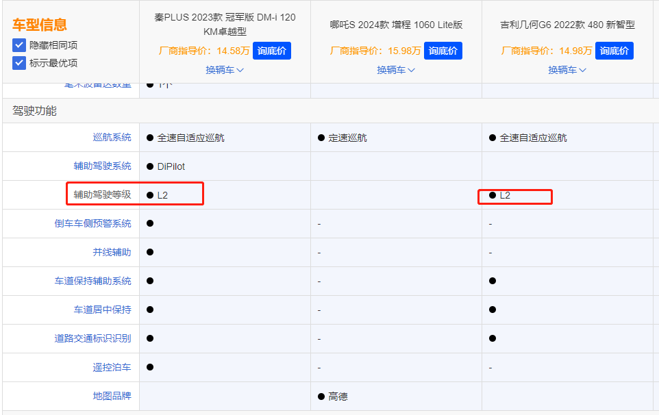
Task: Open 换辆车 dropdown under 秦PLUS
Action: 225,70
